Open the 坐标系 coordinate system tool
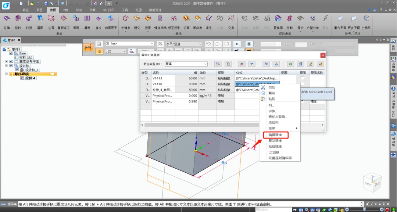Screen dimensions: 397x212 coord(366,18)
